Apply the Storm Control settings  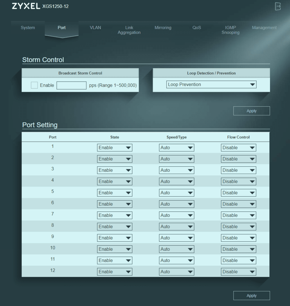tap(251, 111)
